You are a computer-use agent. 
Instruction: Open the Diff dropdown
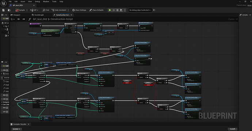tap(34, 10)
